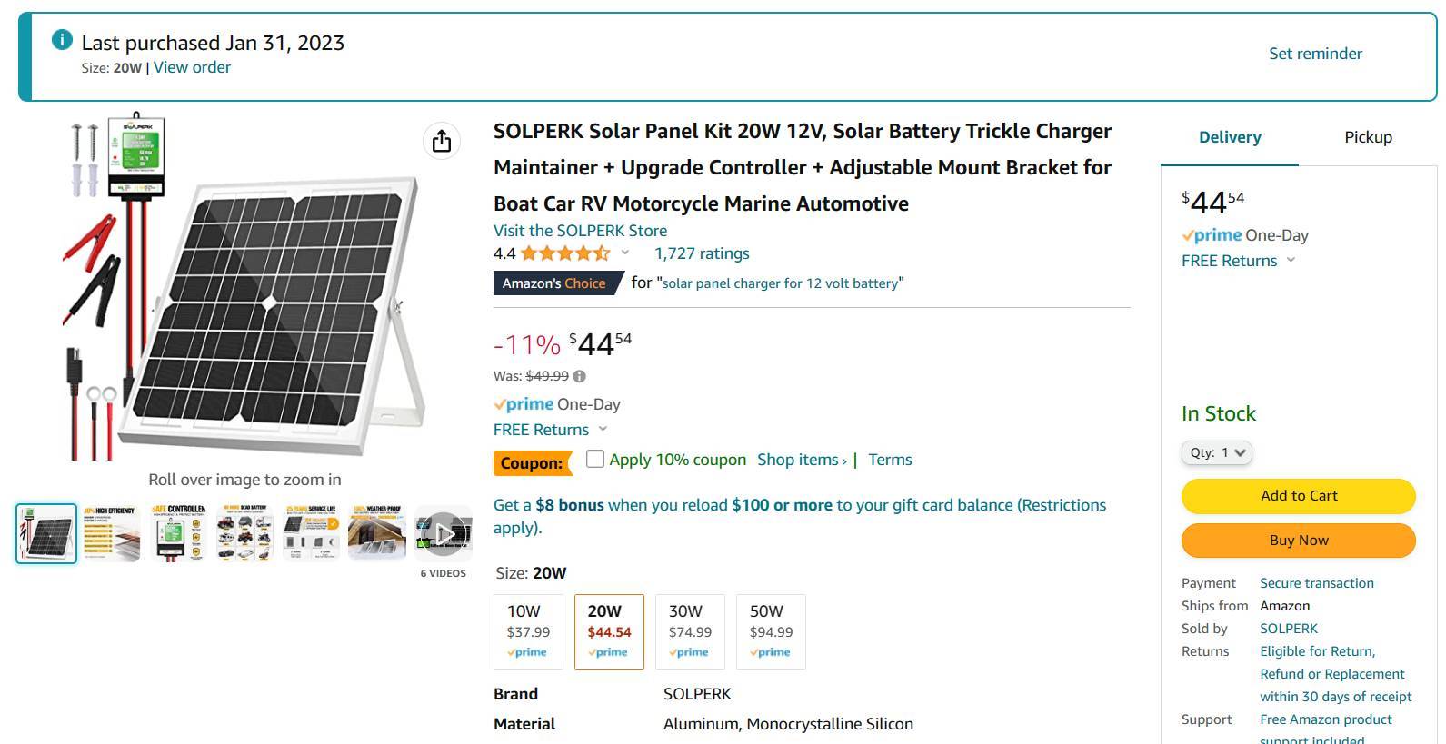
Task: Click the prime logo under the 10W option
Action: tap(528, 651)
